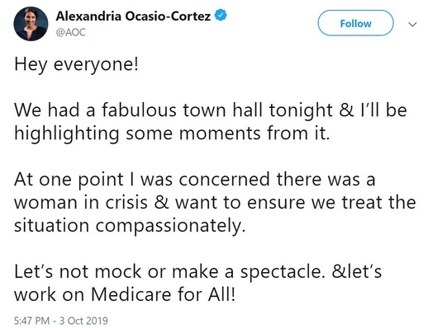Viewport: 428px width, 328px height.
Task: Click the word "compassionately." in the tweet
Action: point(170,227)
